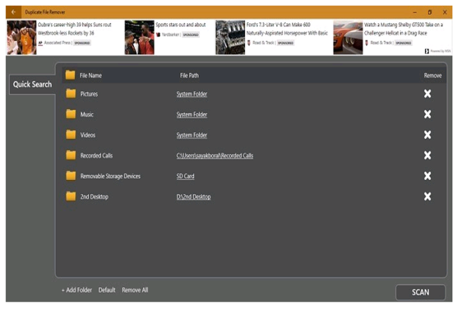Remove the Removable Storage Devices entry
This screenshot has width=462, height=310.
tap(427, 176)
